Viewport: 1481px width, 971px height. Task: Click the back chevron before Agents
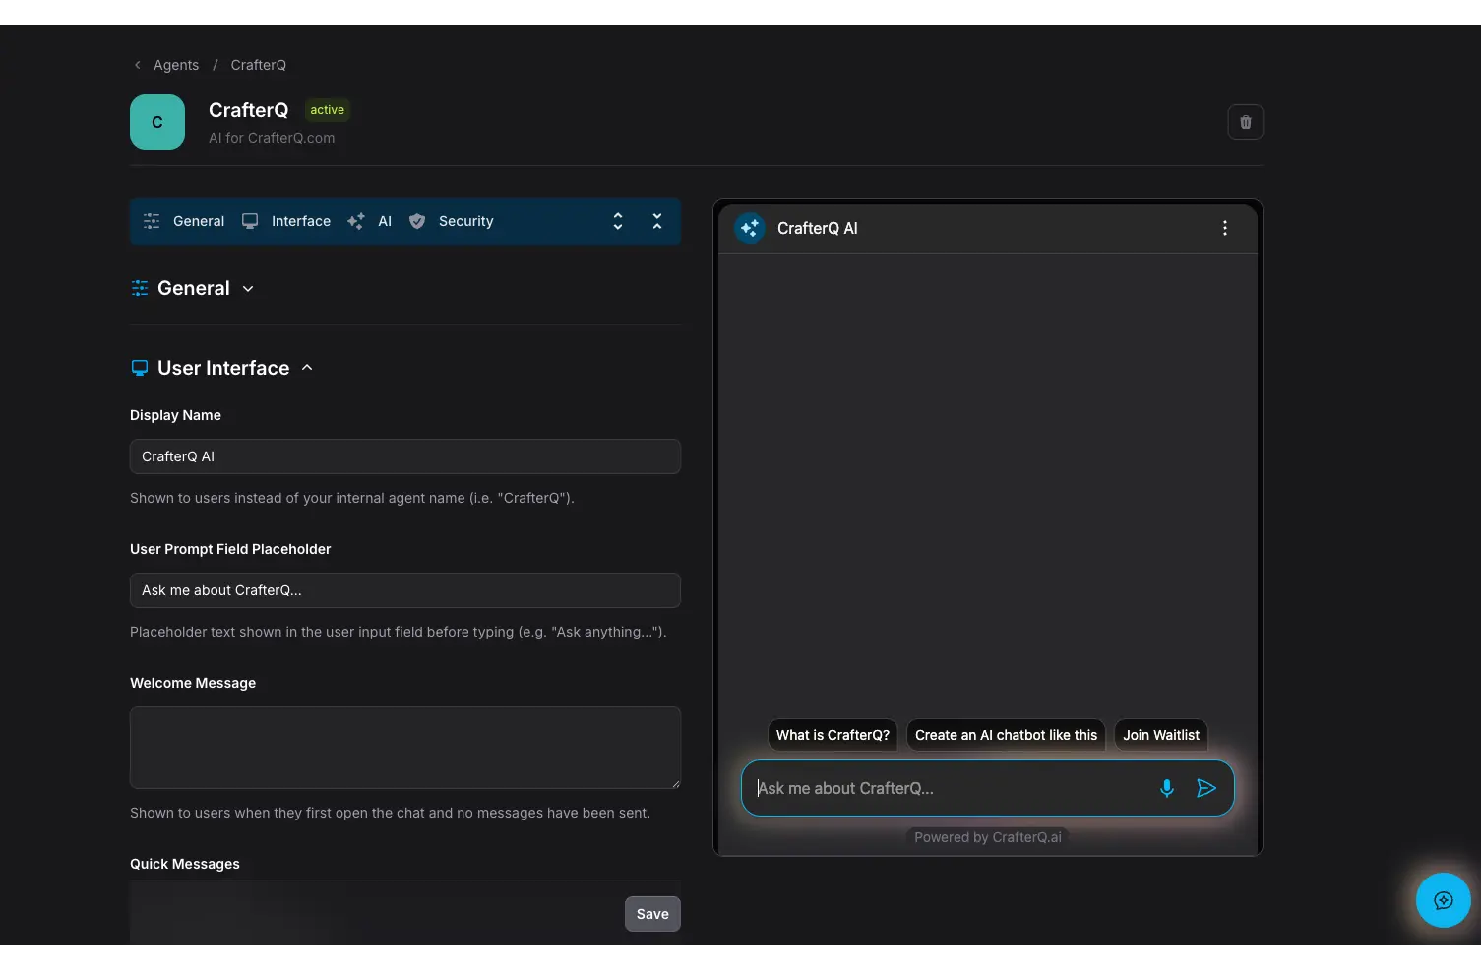pyautogui.click(x=138, y=65)
